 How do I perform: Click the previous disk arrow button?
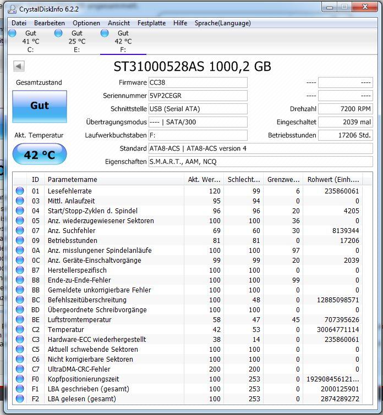(19, 66)
